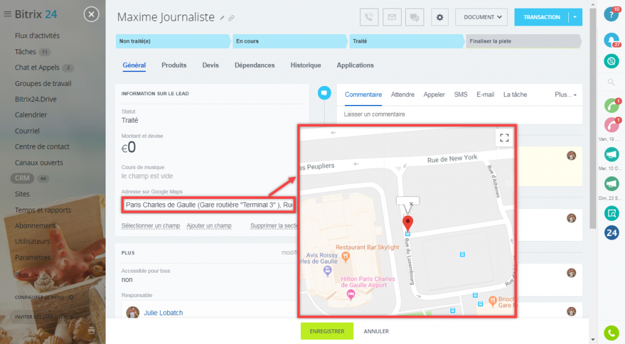Close the map info bubble
The image size is (625, 344).
[x=411, y=204]
